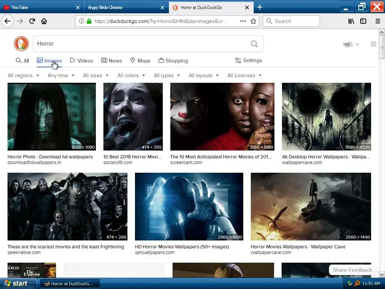Open a new browser tab
The width and height of the screenshot is (385, 289).
click(259, 8)
